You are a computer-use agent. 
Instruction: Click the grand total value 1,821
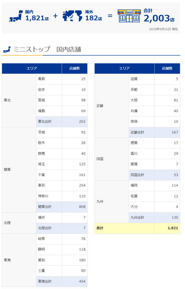tap(173, 228)
